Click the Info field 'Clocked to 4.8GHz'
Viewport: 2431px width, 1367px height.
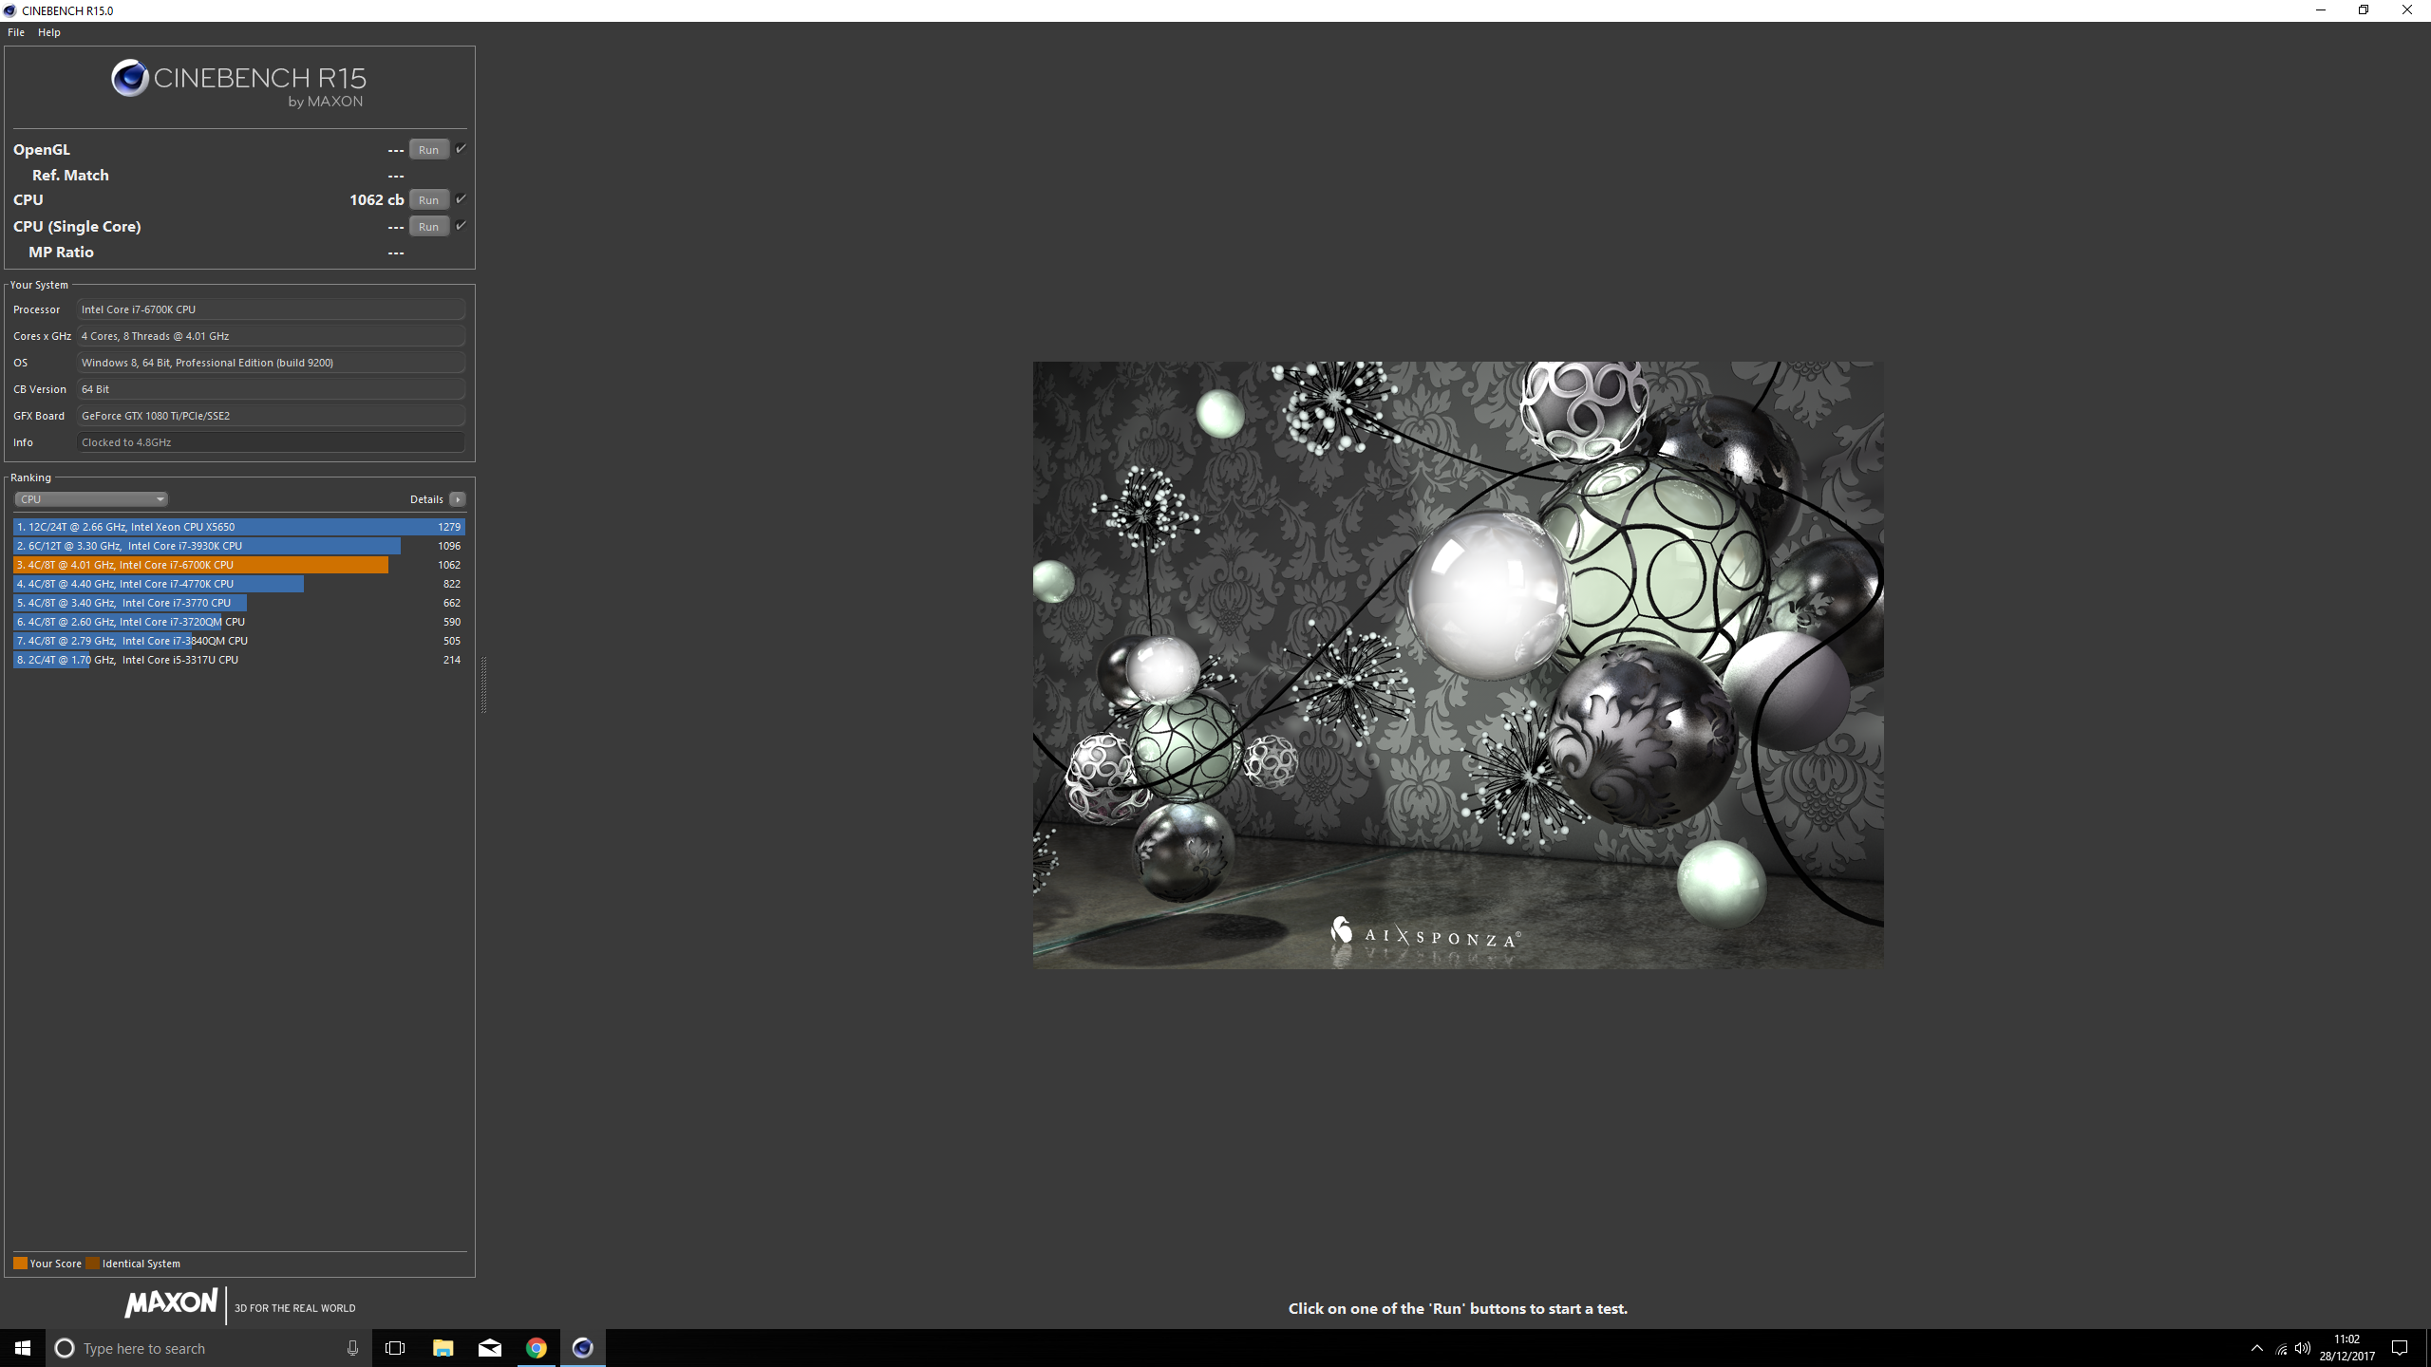click(x=271, y=442)
